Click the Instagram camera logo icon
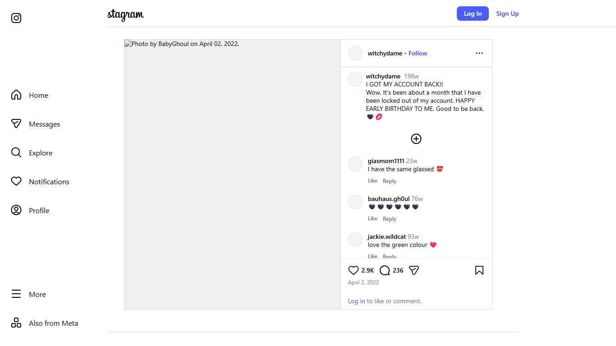The image size is (616, 346). [x=16, y=18]
